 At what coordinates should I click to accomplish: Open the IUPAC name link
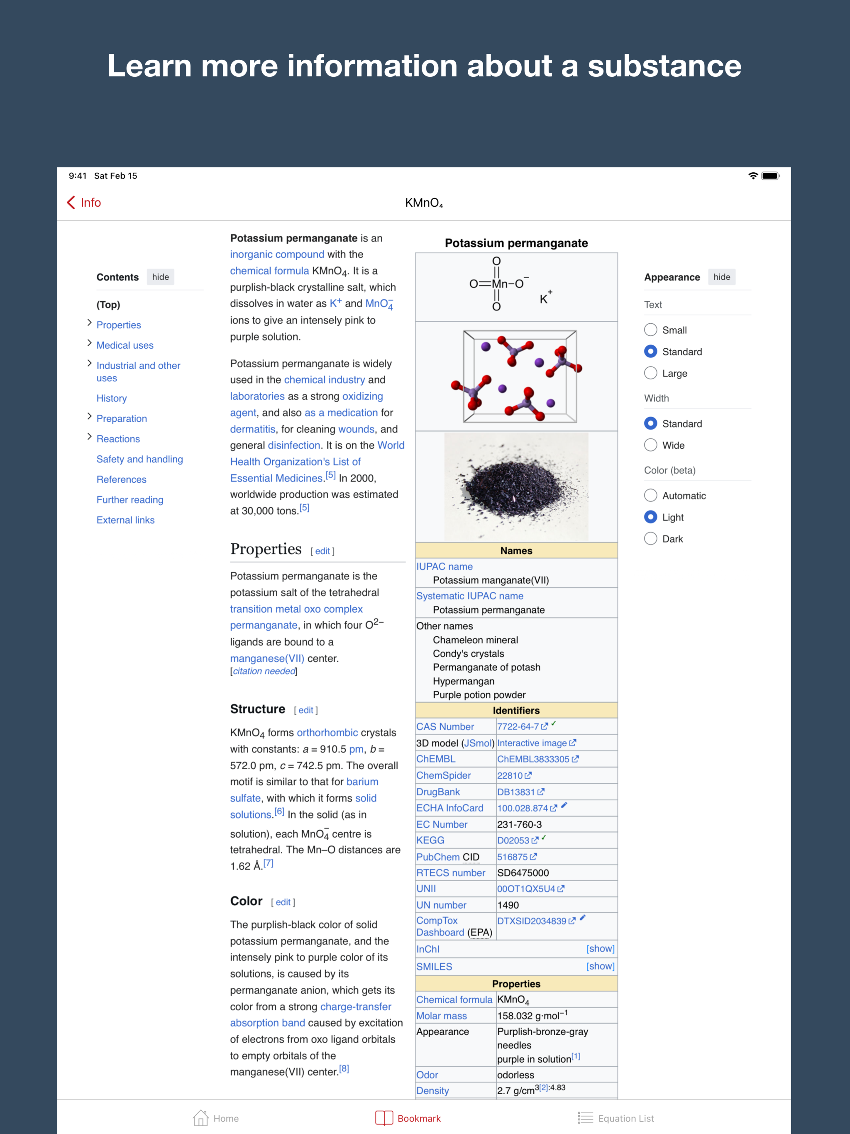445,567
